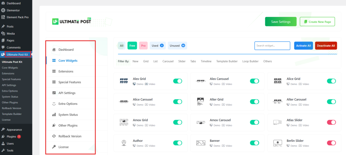
Task: Click the Berlin Slider widget icon
Action: pos(277,143)
